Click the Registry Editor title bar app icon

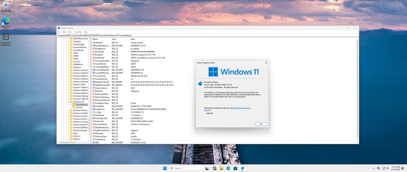coord(59,28)
